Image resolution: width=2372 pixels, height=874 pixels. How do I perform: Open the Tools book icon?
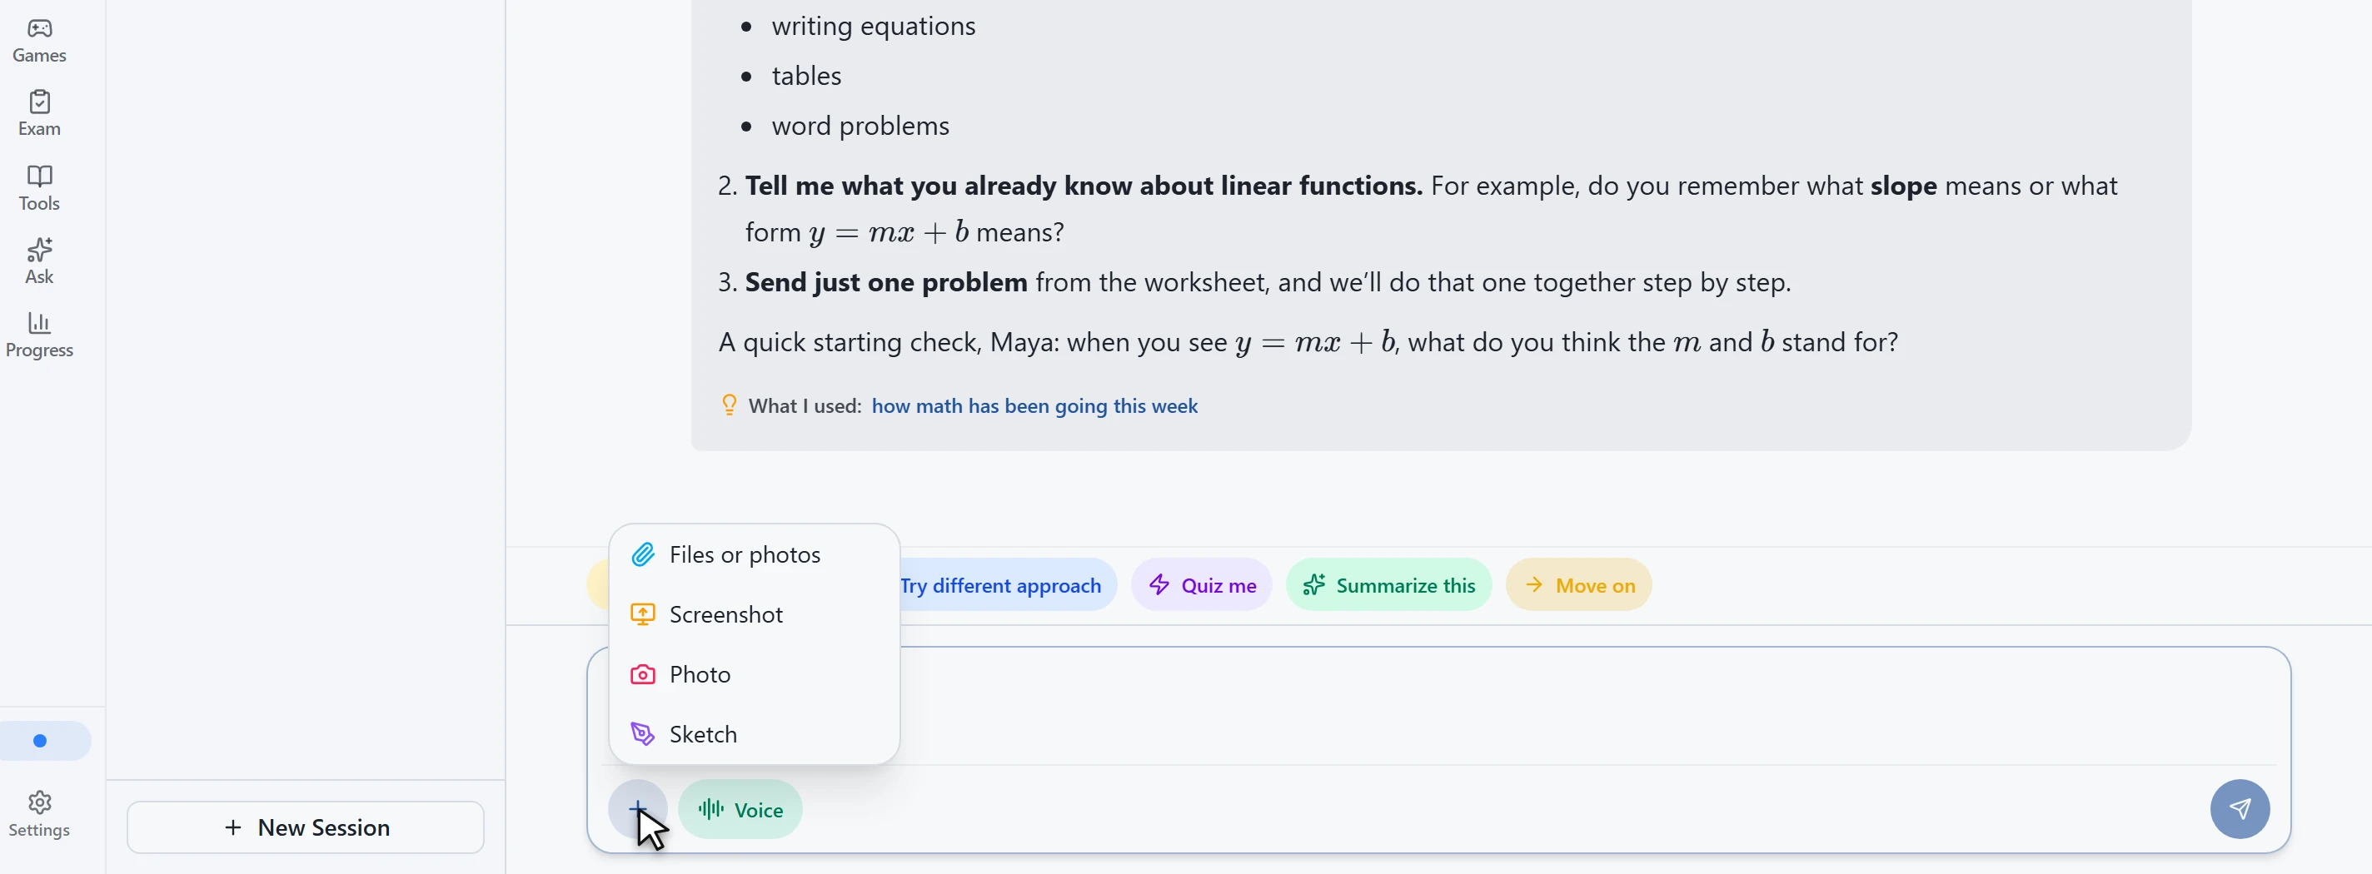pos(40,176)
